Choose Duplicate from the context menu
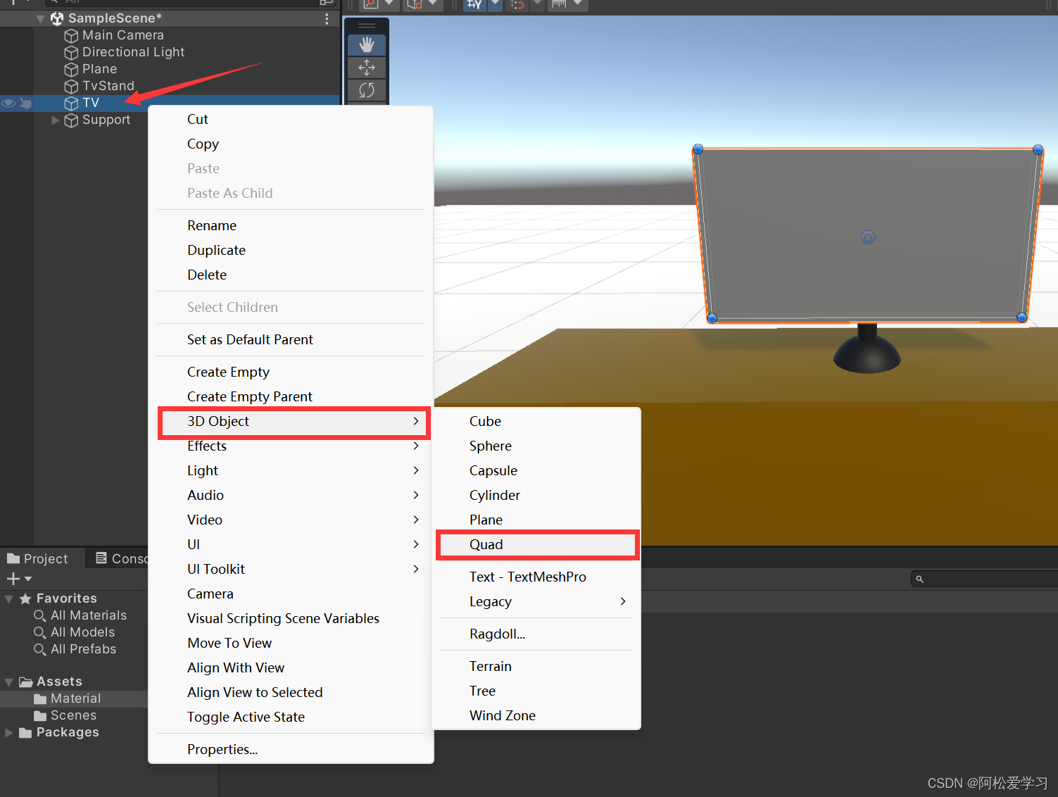Viewport: 1058px width, 797px height. 291,250
